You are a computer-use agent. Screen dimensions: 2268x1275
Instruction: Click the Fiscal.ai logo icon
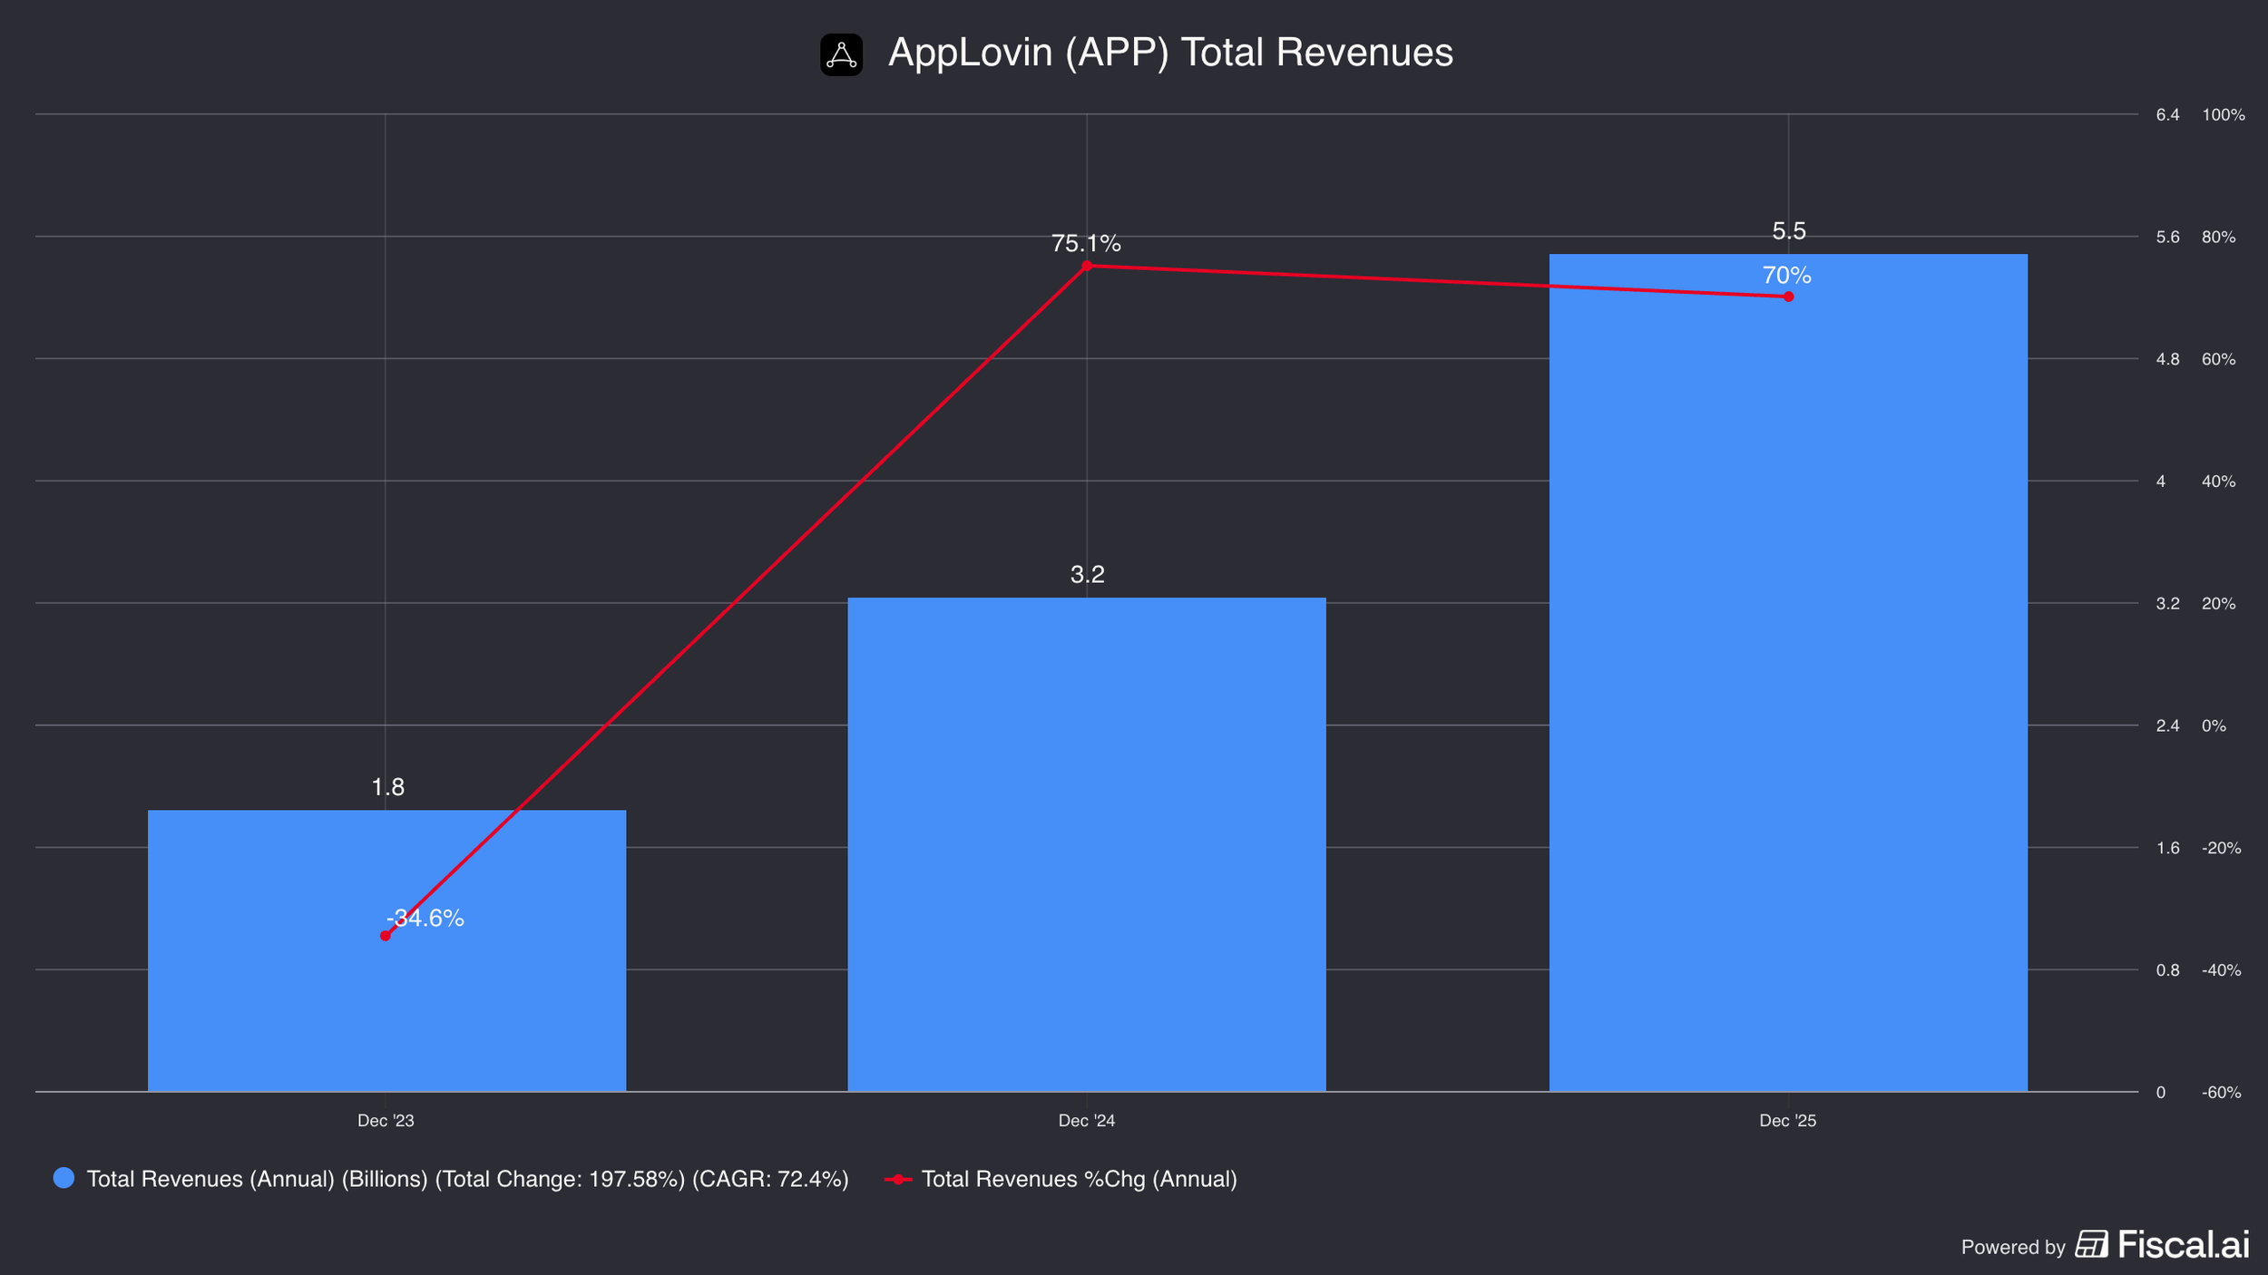point(2092,1244)
